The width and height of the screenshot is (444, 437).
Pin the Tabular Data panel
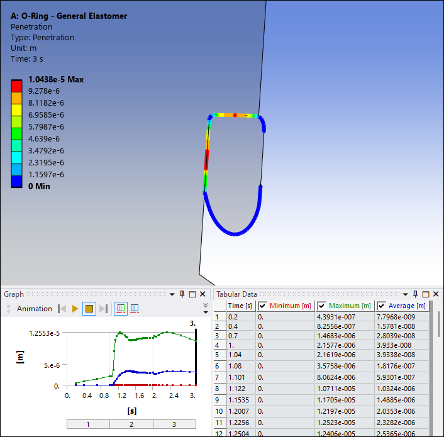coord(416,294)
